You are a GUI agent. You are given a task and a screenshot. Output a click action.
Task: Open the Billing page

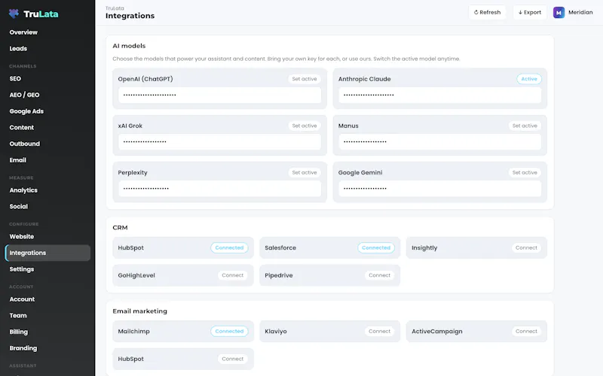18,332
